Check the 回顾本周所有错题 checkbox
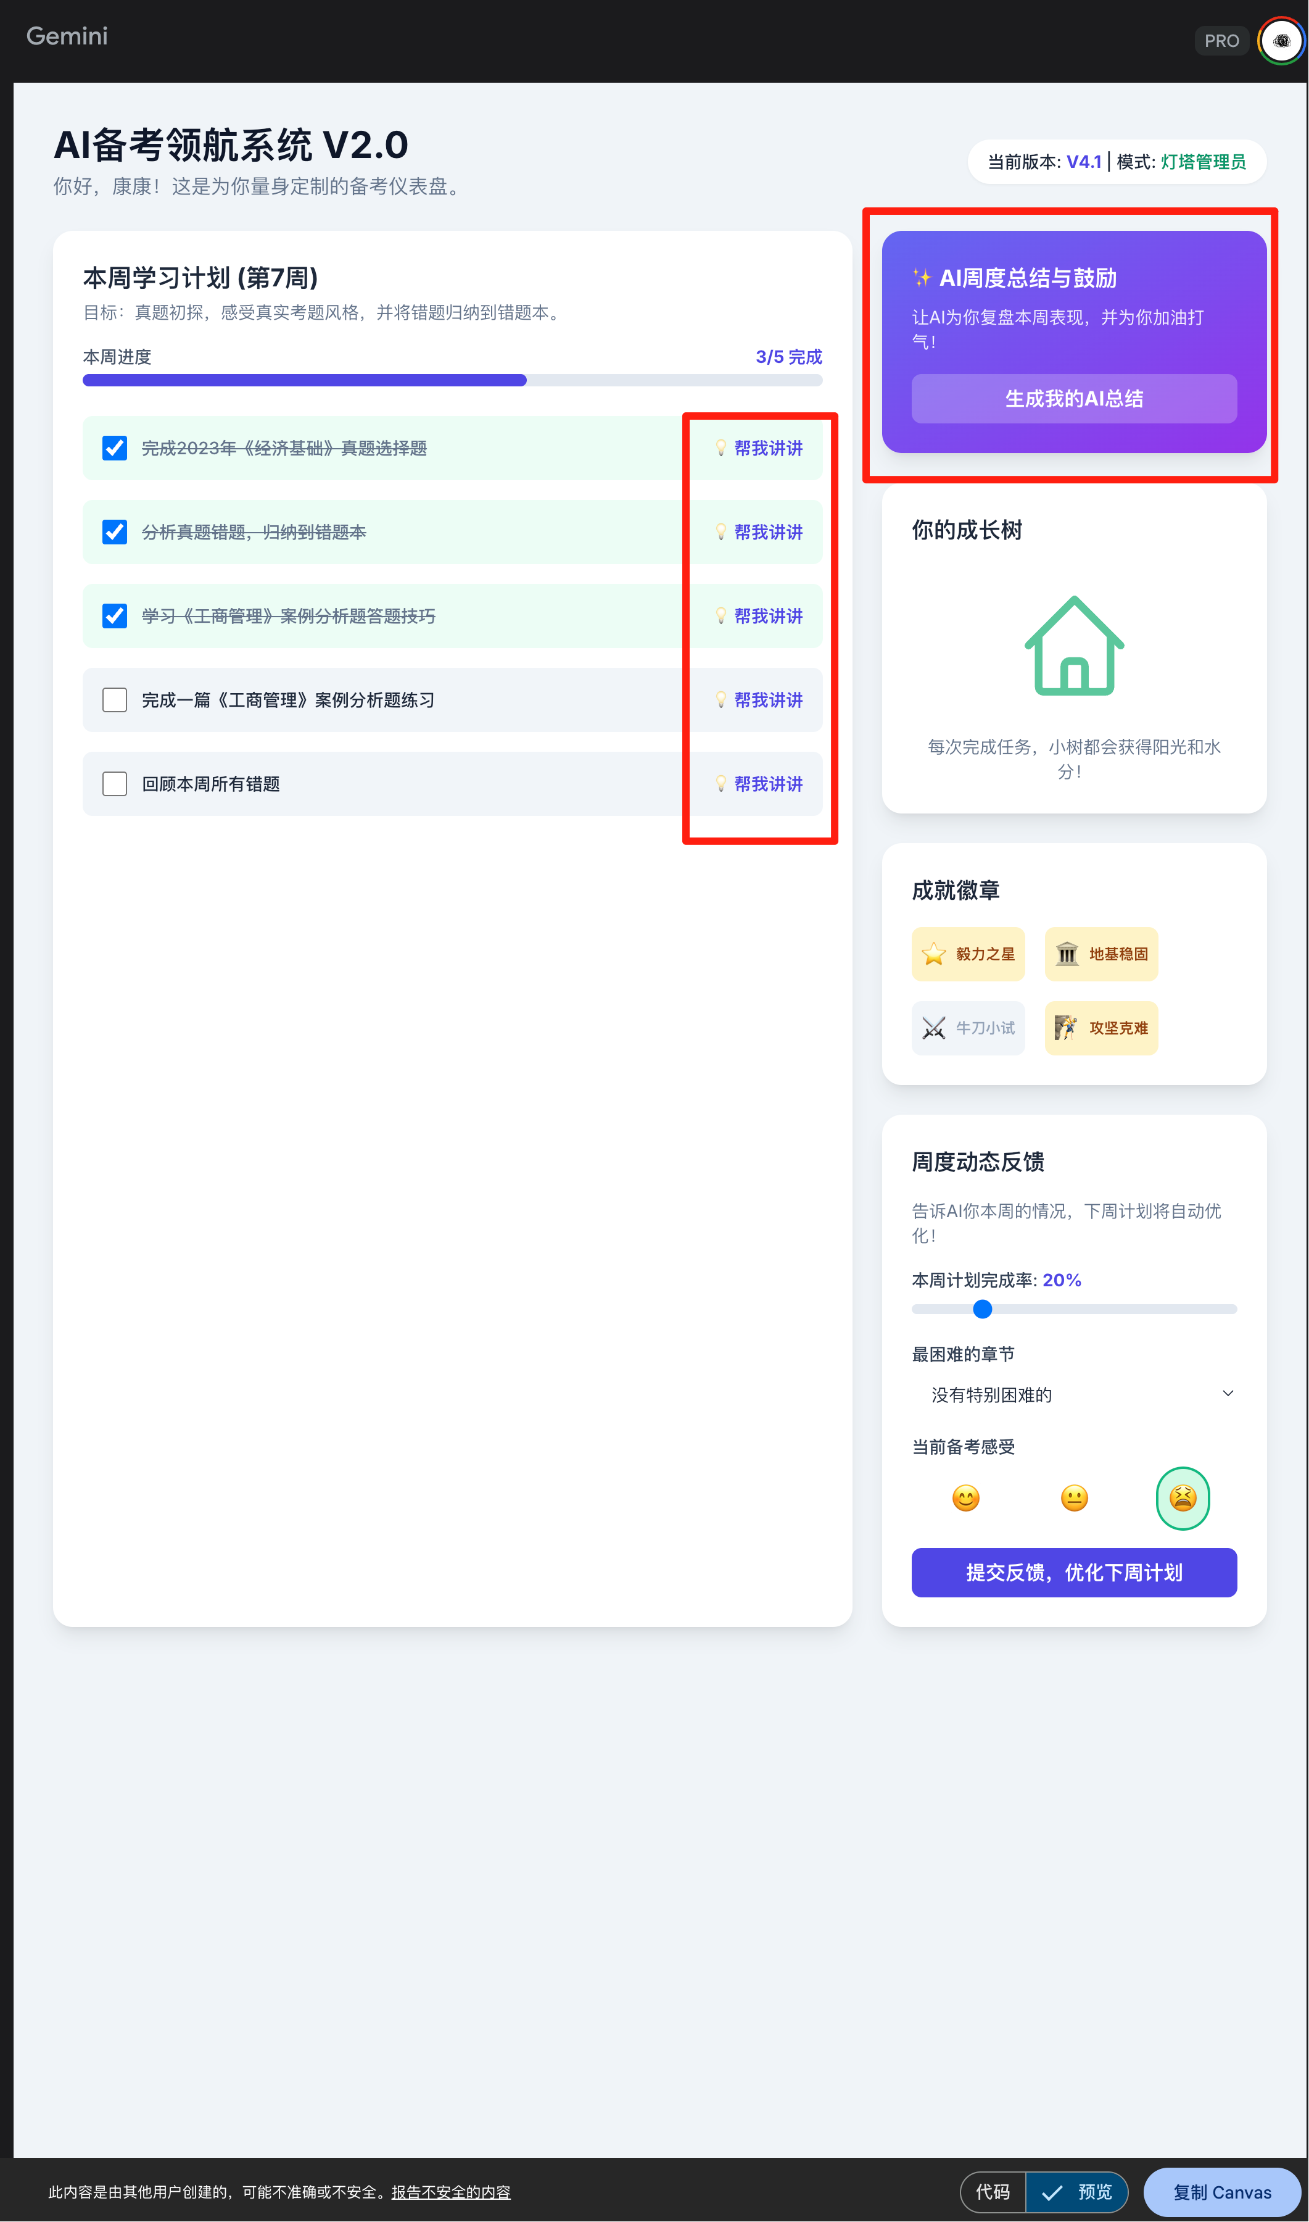Image resolution: width=1309 pixels, height=2222 pixels. coord(115,784)
